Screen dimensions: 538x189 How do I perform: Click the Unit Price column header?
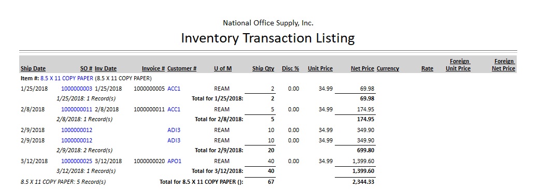320,68
